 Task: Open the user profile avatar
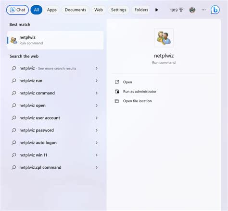click(x=192, y=10)
